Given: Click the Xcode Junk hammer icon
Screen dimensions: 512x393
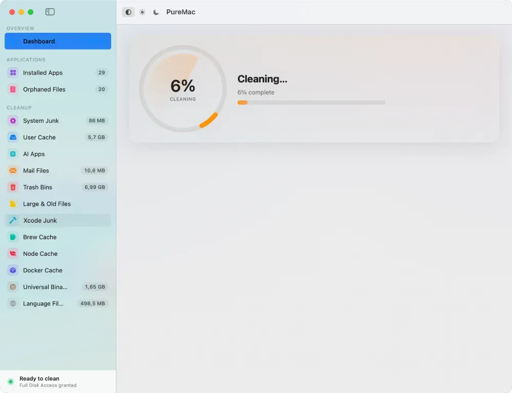Looking at the screenshot, I should 13,221.
